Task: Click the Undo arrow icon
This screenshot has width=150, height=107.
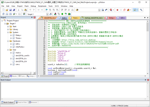Action: click(x=30, y=10)
